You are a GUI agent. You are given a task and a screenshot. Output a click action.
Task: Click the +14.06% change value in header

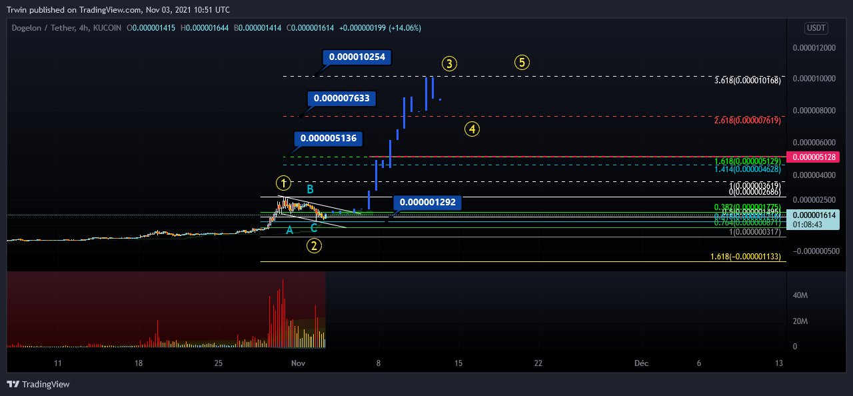point(405,28)
